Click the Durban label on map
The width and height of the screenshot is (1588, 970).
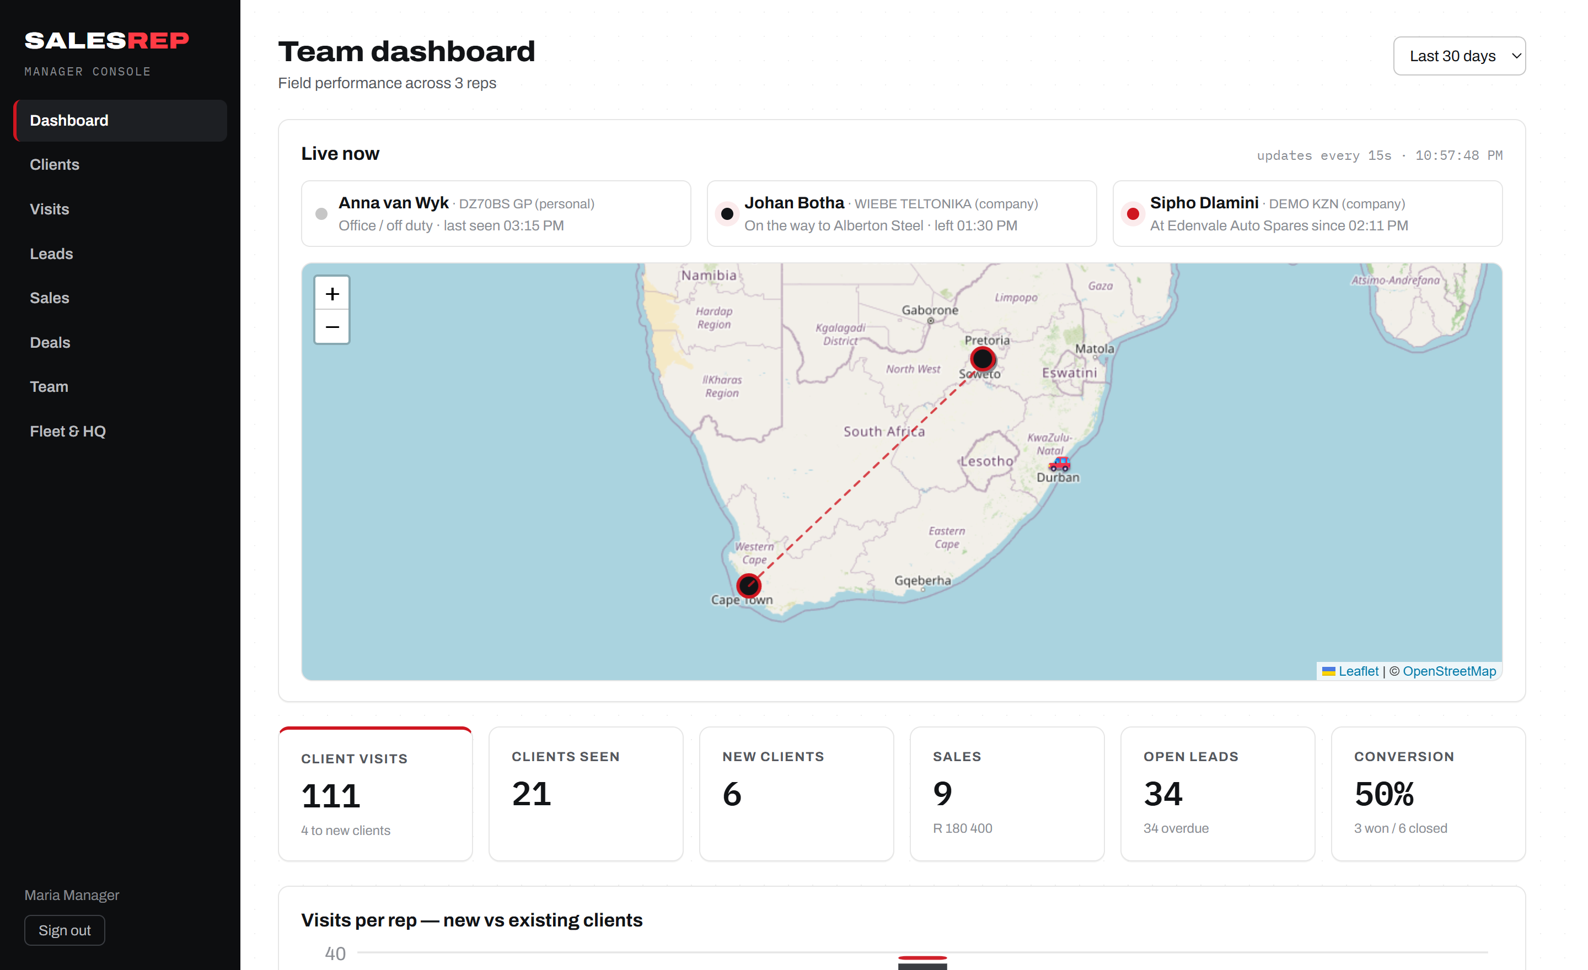click(x=1058, y=478)
